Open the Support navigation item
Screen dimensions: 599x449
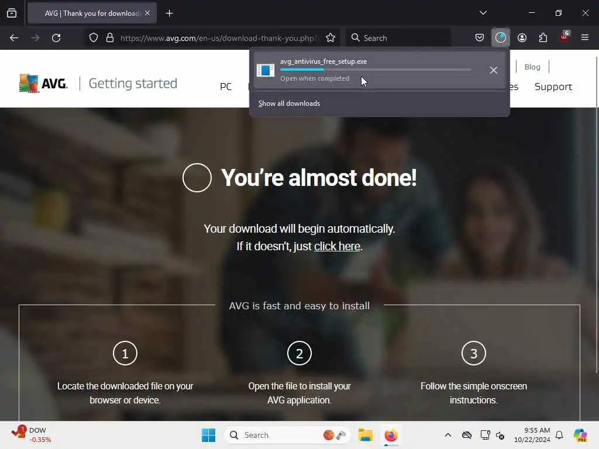click(553, 87)
